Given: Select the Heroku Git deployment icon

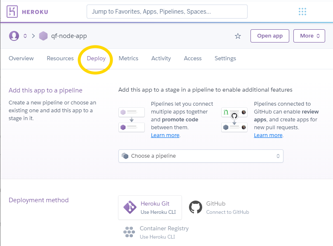Looking at the screenshot, I should coord(130,207).
